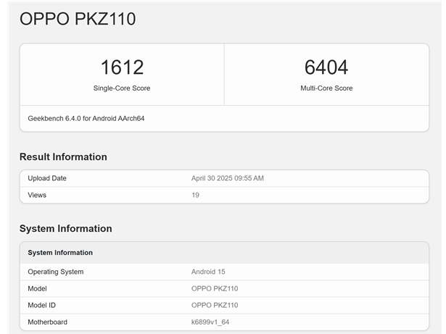
Task: Click the Result Information heading
Action: click(63, 157)
